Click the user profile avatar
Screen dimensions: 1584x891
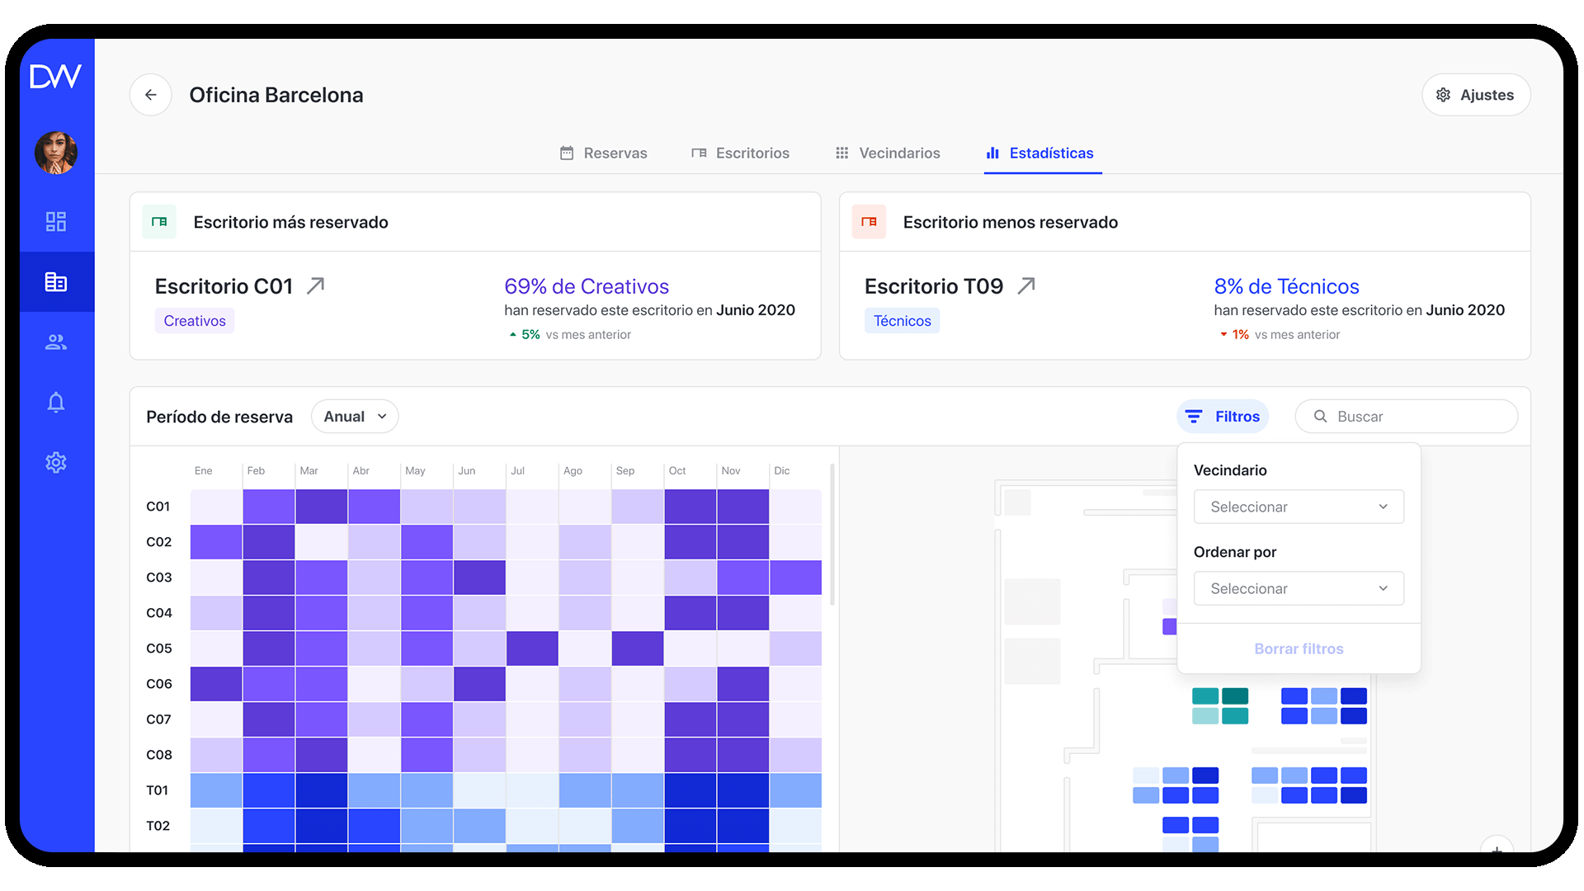(x=56, y=153)
